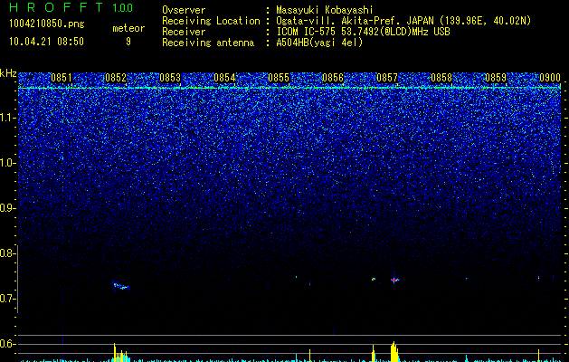Click the HROFFT 1.0.0 title text
Screen dimensions: 569x362
pyautogui.click(x=71, y=7)
